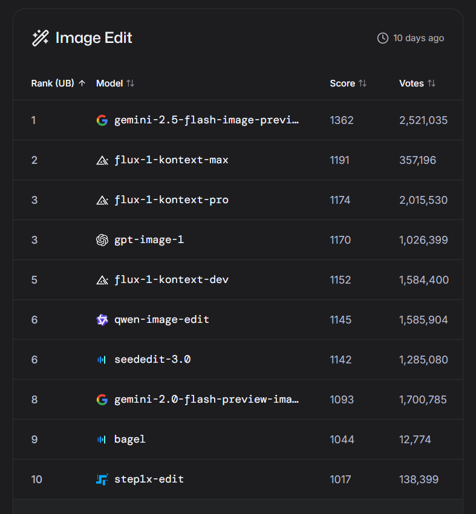Open the gemini-2.5-flash-image-preview model link
This screenshot has height=514, width=476.
coord(206,120)
